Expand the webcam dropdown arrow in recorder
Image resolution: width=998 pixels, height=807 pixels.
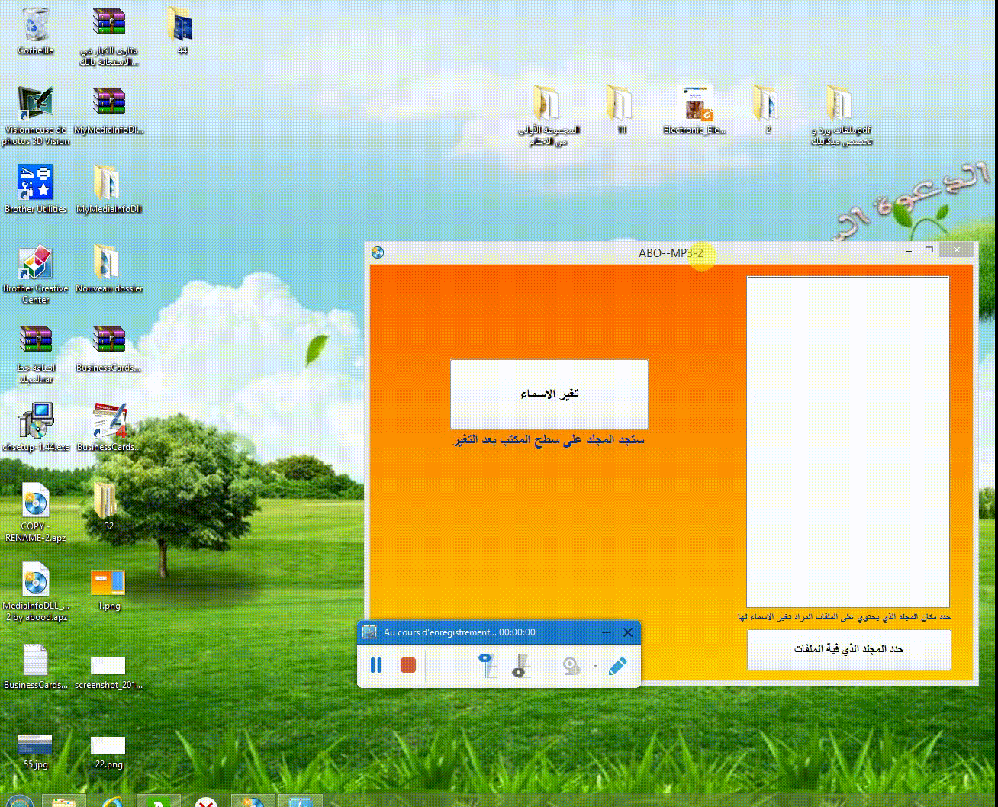point(595,666)
